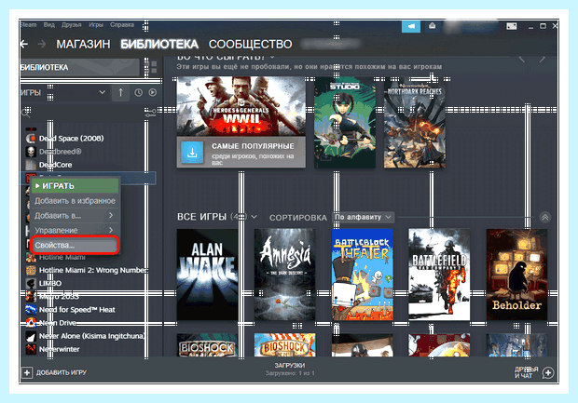
Task: Open the Справка menu
Action: [x=122, y=24]
